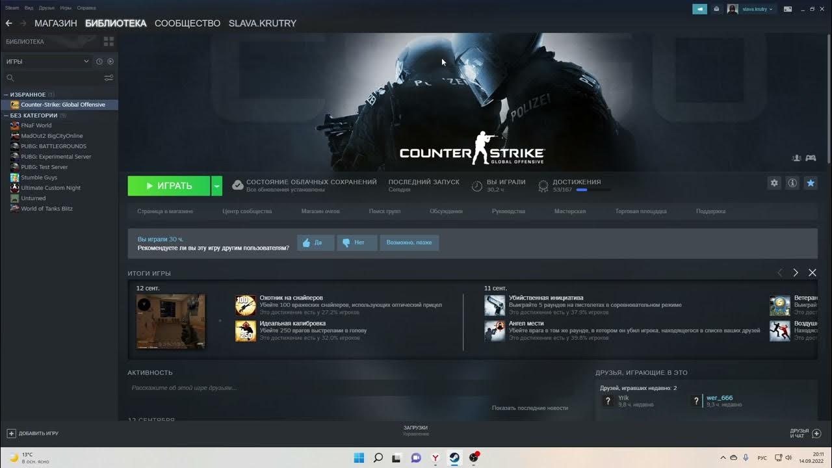Collapse the БЕЗ КАТЕГОРИИ section
Viewport: 832px width, 468px height.
click(x=6, y=116)
